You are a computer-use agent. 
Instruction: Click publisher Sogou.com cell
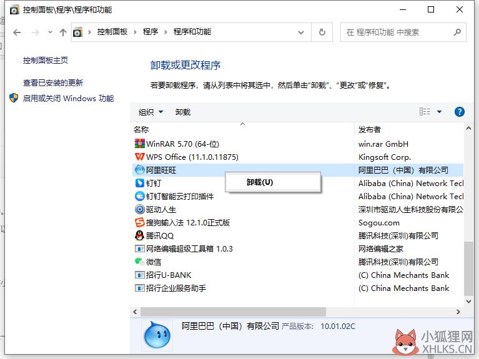(x=379, y=223)
